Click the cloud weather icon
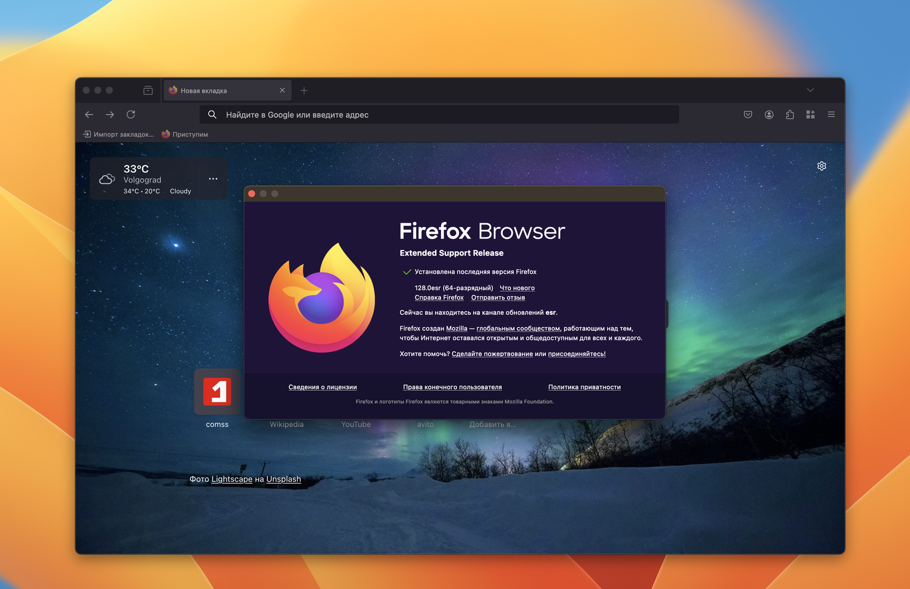The height and width of the screenshot is (589, 910). coord(107,179)
